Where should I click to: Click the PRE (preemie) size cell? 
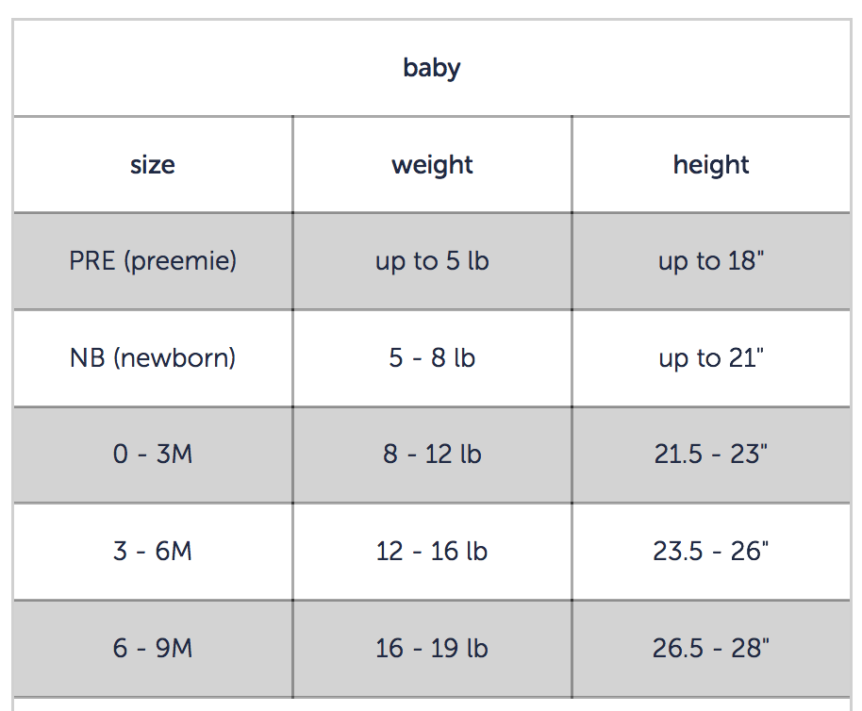click(153, 261)
